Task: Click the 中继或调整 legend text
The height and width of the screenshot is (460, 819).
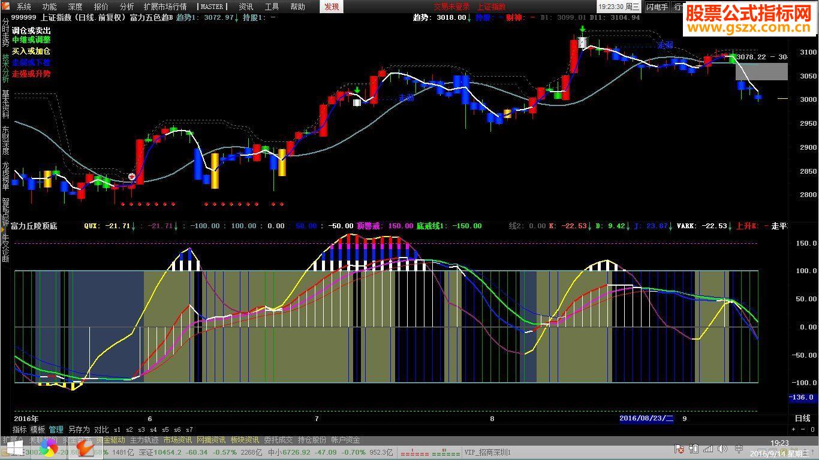Action: 31,40
